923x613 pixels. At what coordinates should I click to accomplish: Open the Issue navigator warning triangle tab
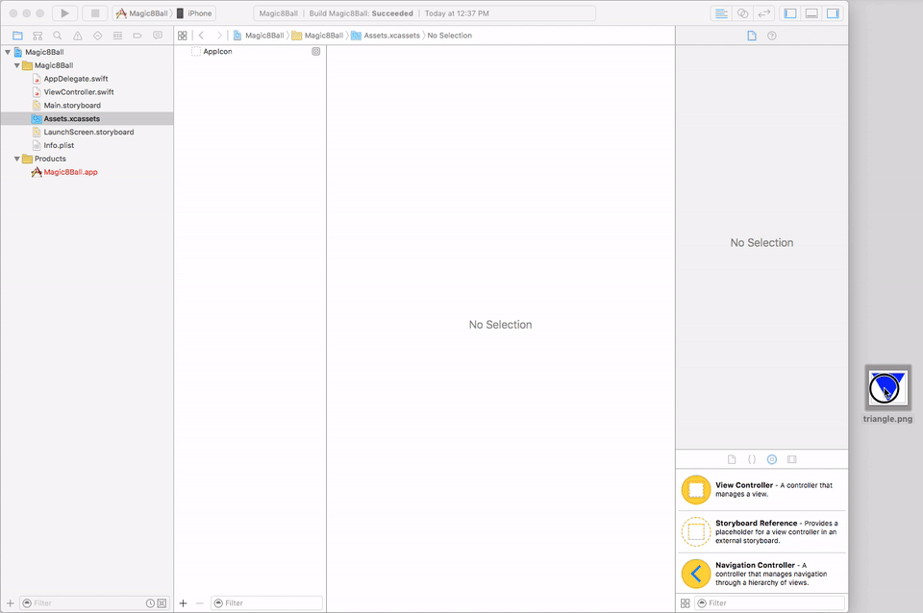77,36
